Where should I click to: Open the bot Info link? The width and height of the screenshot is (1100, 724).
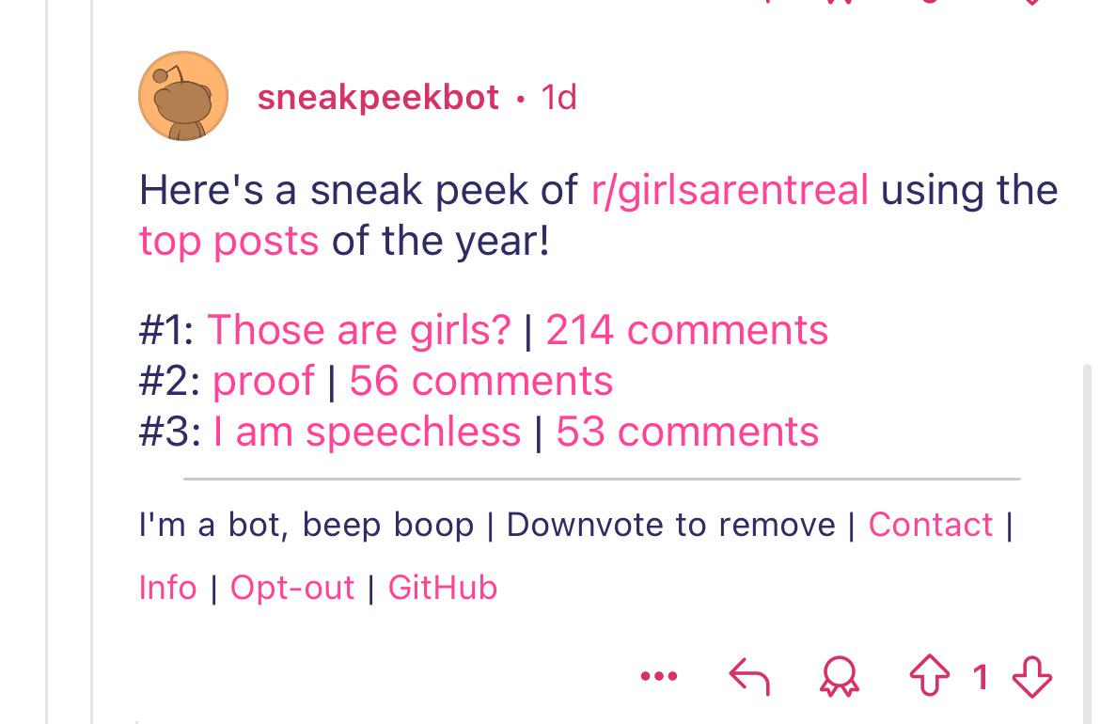(167, 588)
